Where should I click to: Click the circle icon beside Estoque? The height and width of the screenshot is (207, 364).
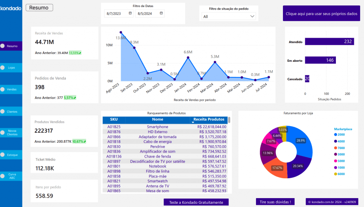coord(2,155)
